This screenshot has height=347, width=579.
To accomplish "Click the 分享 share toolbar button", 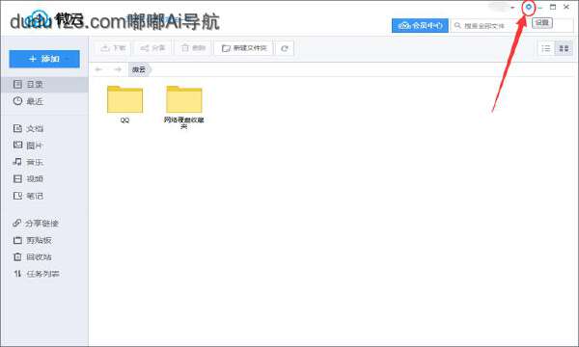I will coord(152,48).
